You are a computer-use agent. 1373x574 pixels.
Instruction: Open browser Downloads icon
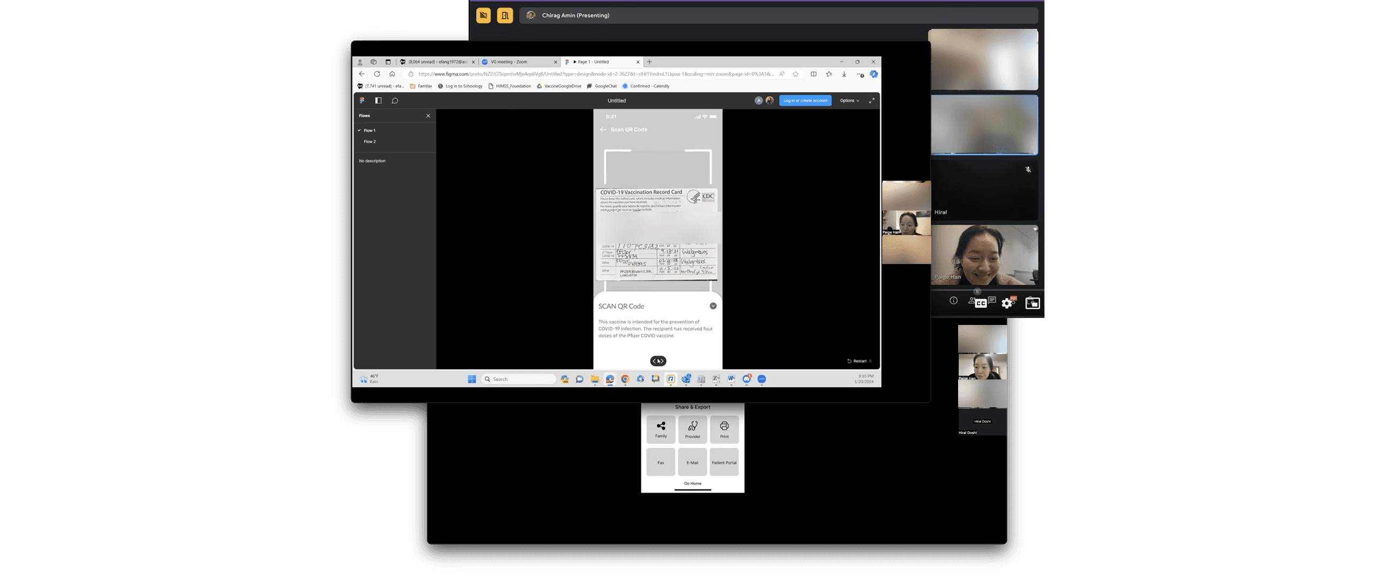tap(844, 74)
